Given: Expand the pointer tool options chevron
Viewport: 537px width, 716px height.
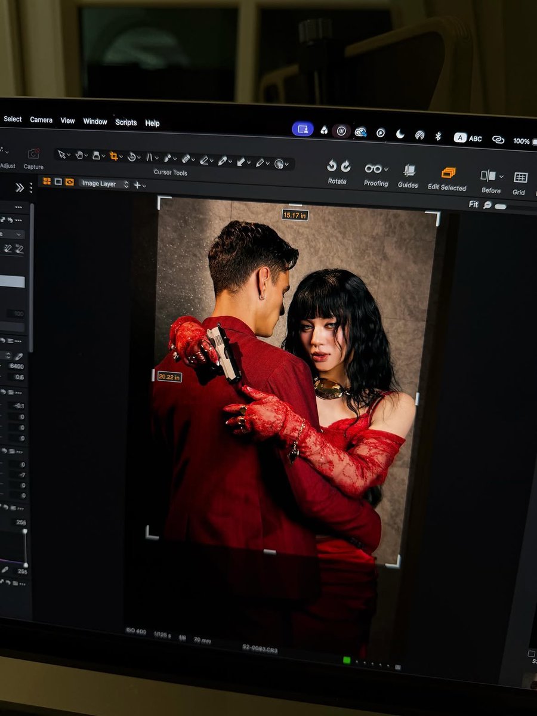Looking at the screenshot, I should coord(69,155).
